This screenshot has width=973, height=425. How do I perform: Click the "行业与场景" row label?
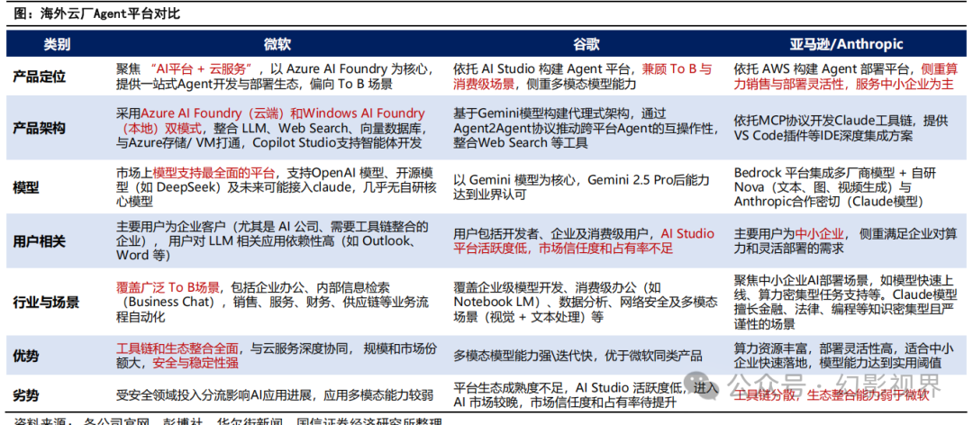(45, 303)
